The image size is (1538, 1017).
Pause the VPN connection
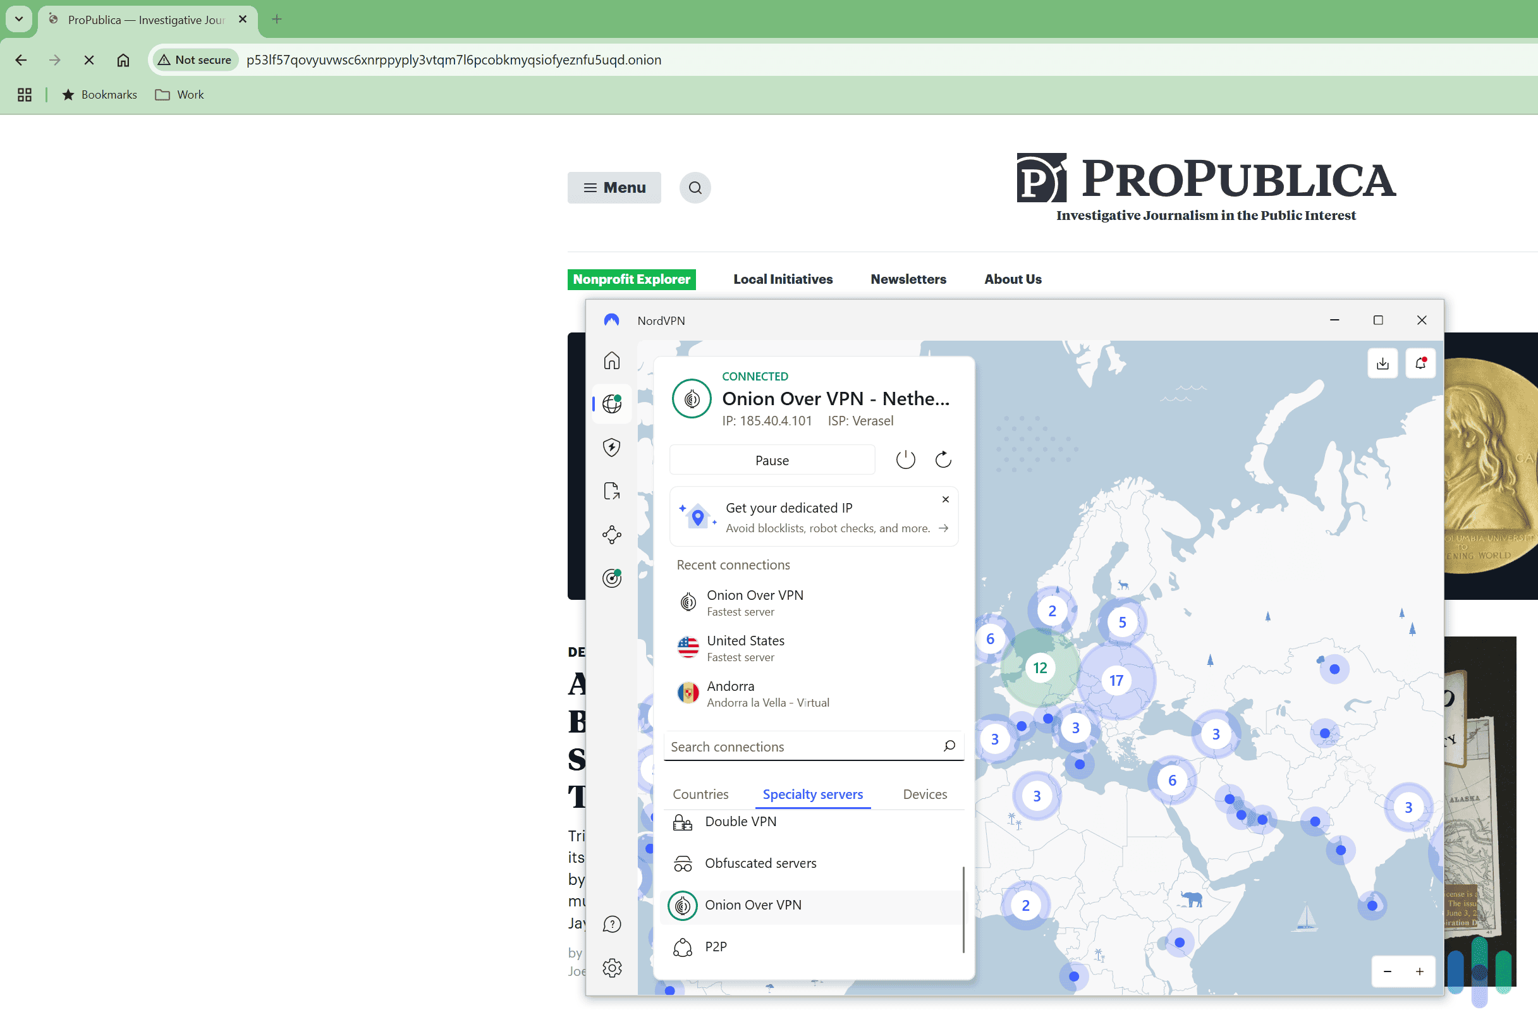click(772, 460)
